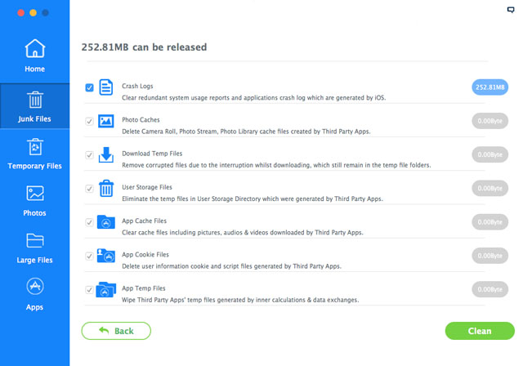
Task: Click the User Storage Files trash icon
Action: coord(106,189)
